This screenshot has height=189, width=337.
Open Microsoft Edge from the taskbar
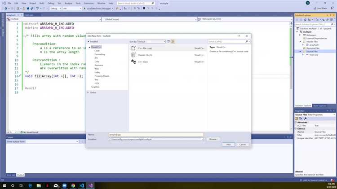tap(30, 185)
